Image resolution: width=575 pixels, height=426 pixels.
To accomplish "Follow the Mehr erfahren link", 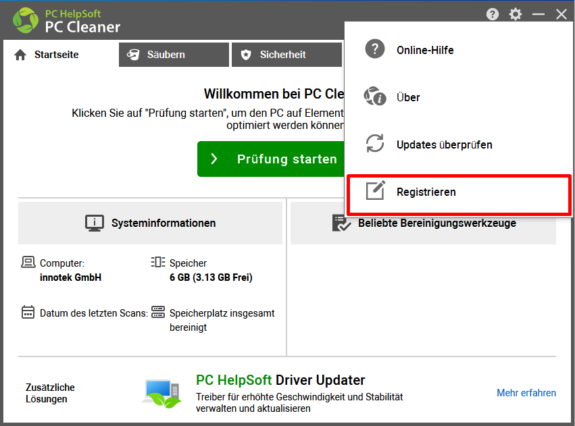I will pos(526,393).
